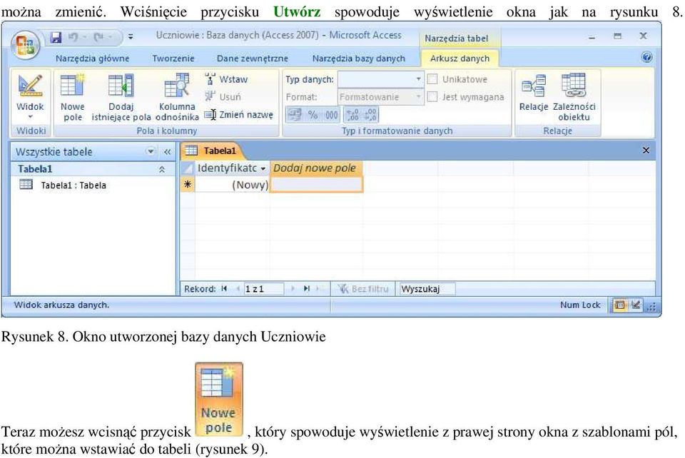The width and height of the screenshot is (685, 458).
Task: Click the select-all corner of datasheet
Action: coord(188,168)
